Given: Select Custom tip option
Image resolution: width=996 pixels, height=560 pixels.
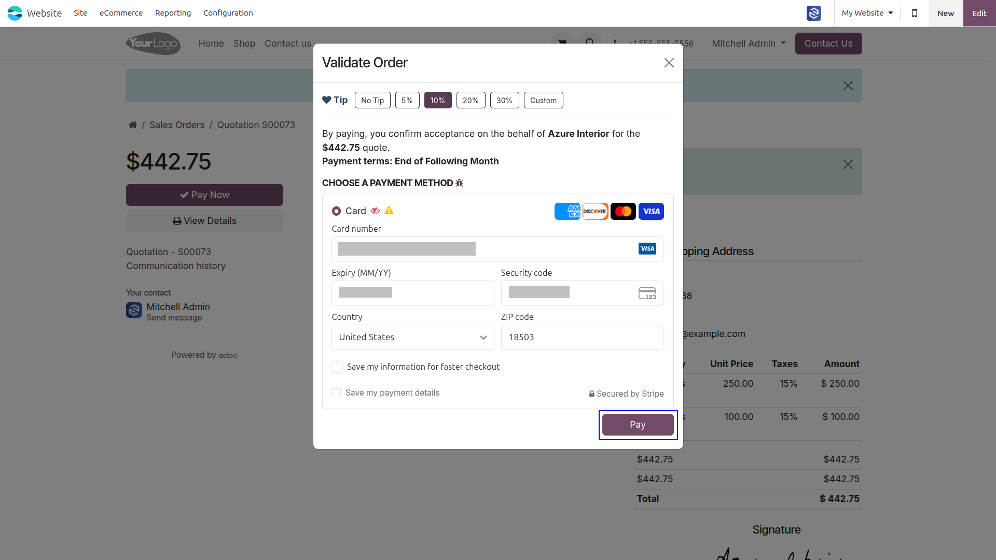Looking at the screenshot, I should click(x=544, y=100).
